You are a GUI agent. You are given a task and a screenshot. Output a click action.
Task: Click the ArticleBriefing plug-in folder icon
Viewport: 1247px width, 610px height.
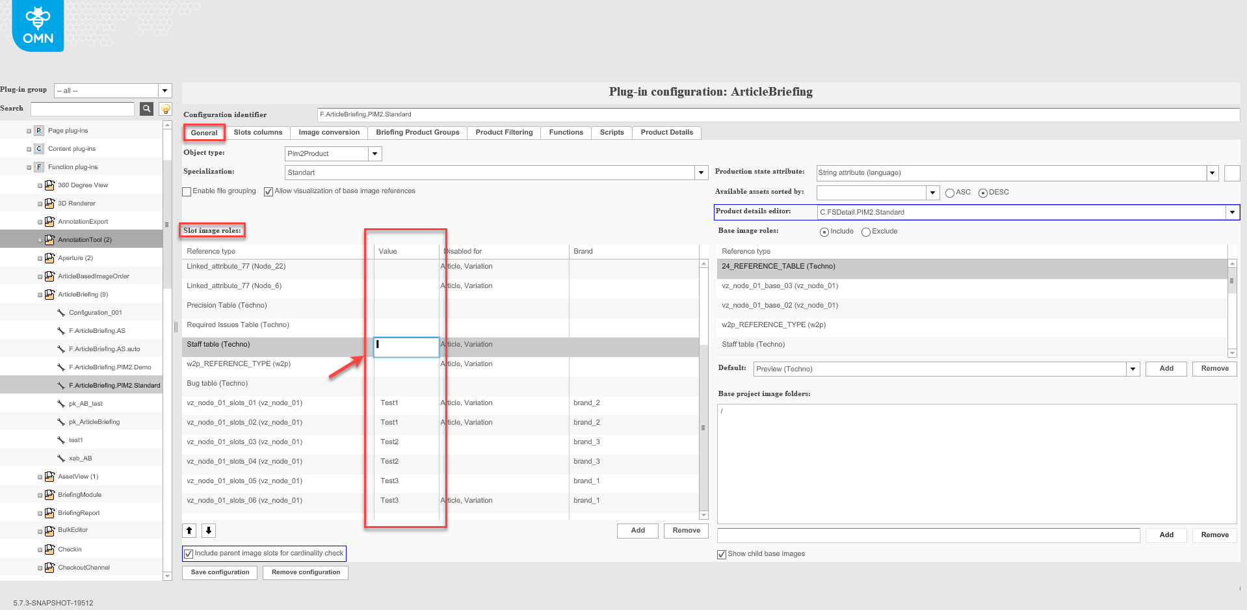50,294
